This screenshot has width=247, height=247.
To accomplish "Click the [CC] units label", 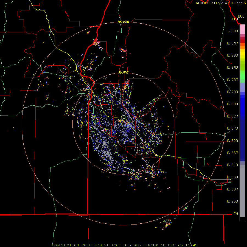I will click(234, 19).
